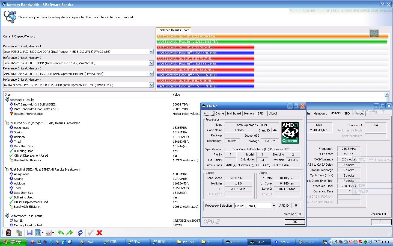The image size is (393, 246).
Task: Click the Core Speed 2700.5 MHz field
Action: tap(238, 178)
